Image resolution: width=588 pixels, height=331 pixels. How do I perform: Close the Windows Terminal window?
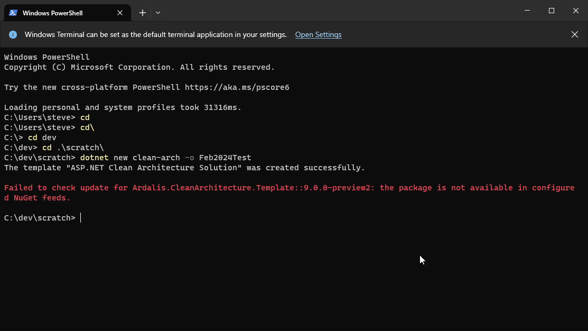(x=576, y=11)
